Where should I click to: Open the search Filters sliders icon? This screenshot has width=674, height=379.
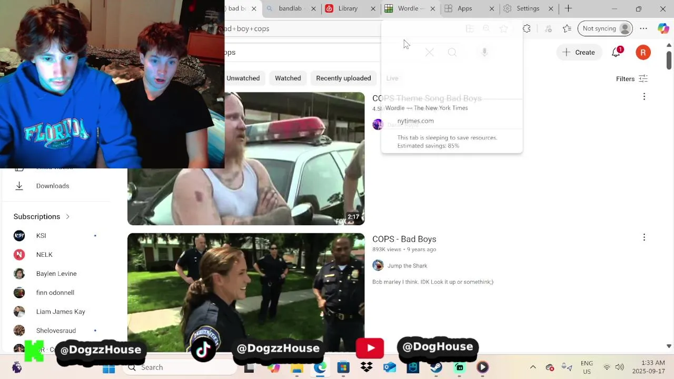(x=643, y=78)
